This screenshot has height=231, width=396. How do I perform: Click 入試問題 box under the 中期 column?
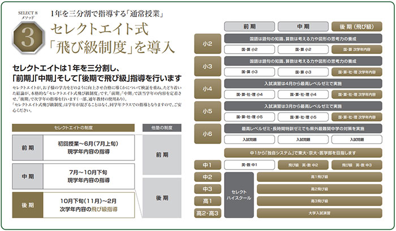click(303, 140)
